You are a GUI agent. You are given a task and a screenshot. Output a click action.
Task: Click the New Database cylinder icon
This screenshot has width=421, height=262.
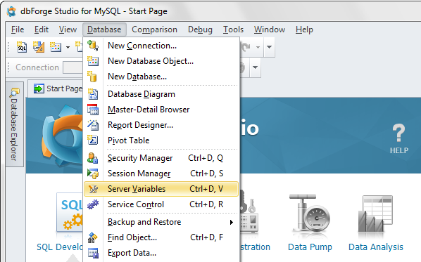pos(92,77)
